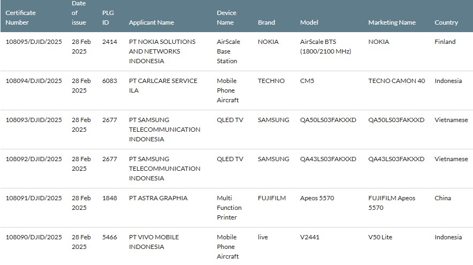Image resolution: width=473 pixels, height=265 pixels.
Task: Click the TECNO CAMON 40 marketing name
Action: point(396,81)
